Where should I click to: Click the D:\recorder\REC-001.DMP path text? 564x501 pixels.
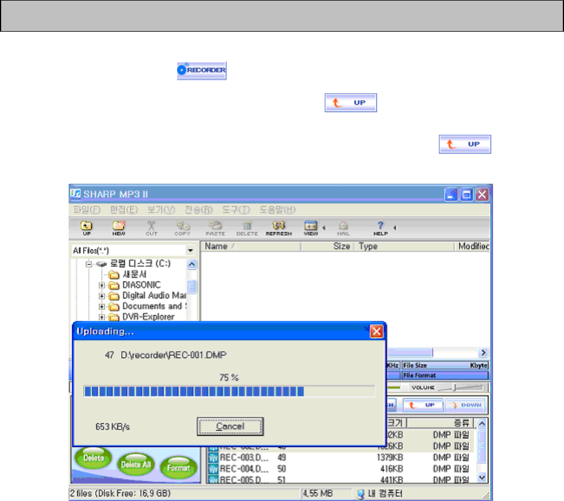pyautogui.click(x=174, y=355)
